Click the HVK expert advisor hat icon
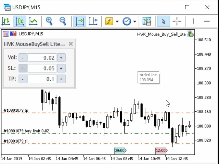The height and width of the screenshot is (164, 219). (x=190, y=34)
